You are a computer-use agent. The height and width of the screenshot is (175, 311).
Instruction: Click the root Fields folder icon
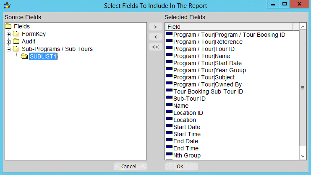(x=8, y=26)
